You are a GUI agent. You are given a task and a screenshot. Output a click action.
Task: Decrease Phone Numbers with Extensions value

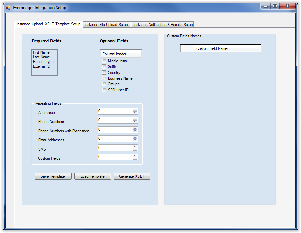pos(135,131)
